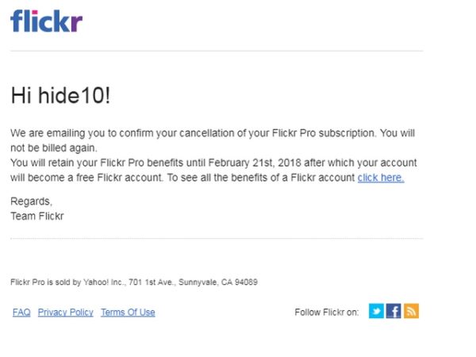
Task: Click the 'Regards,' sign-off line
Action: (x=31, y=202)
